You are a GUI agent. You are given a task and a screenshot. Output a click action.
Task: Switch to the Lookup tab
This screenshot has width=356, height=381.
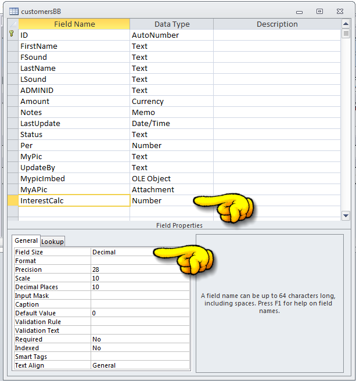(x=53, y=241)
